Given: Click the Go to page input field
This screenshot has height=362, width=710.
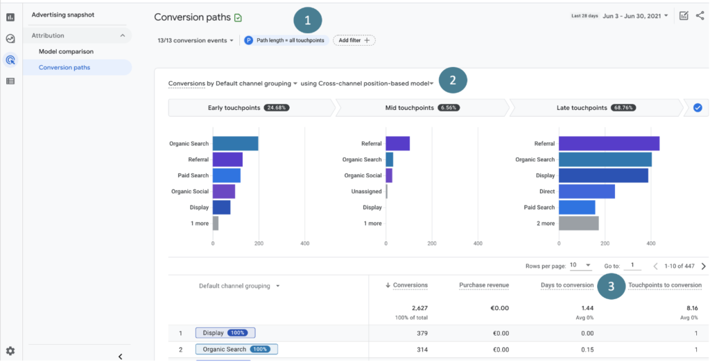Looking at the screenshot, I should (632, 265).
